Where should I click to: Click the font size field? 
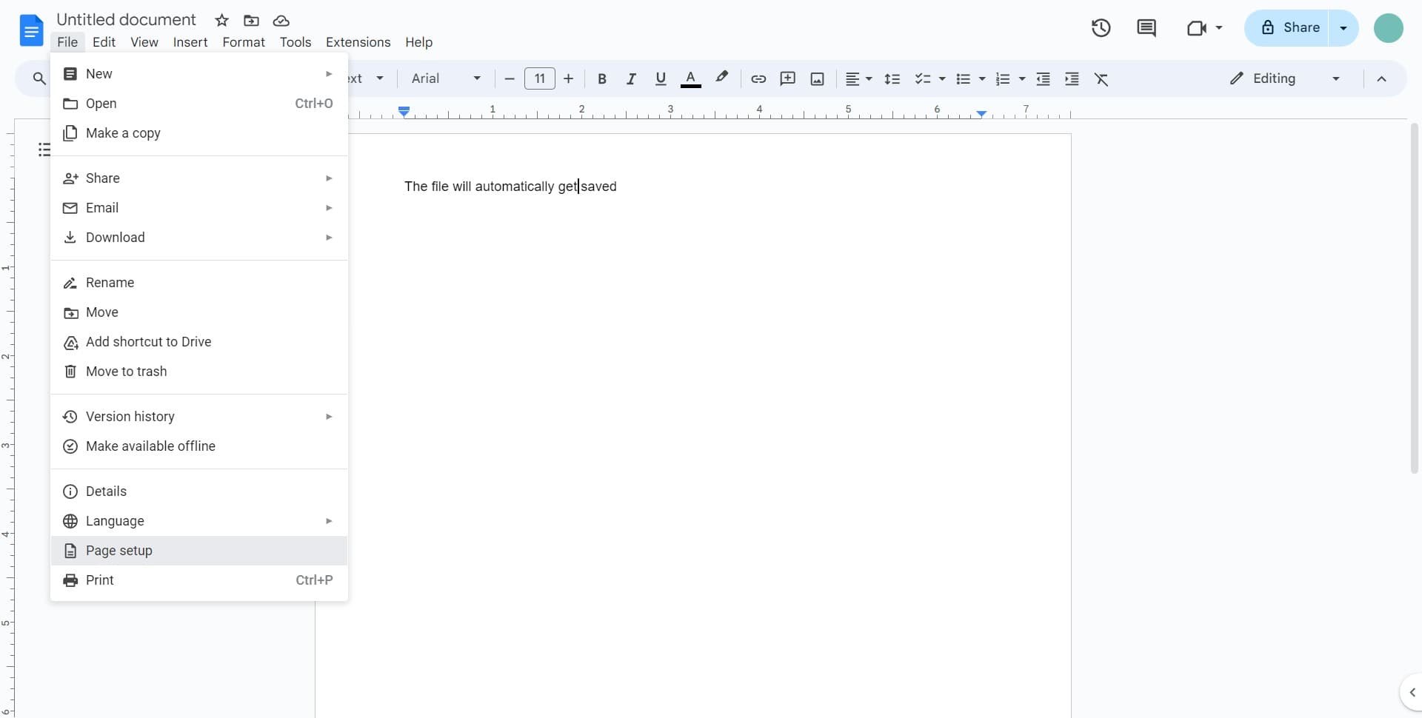(x=540, y=78)
